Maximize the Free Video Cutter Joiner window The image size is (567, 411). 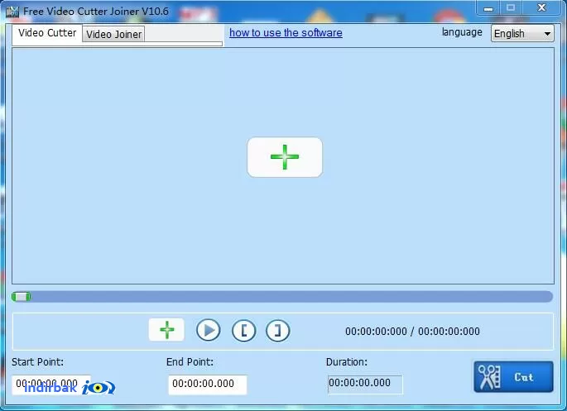coord(511,8)
